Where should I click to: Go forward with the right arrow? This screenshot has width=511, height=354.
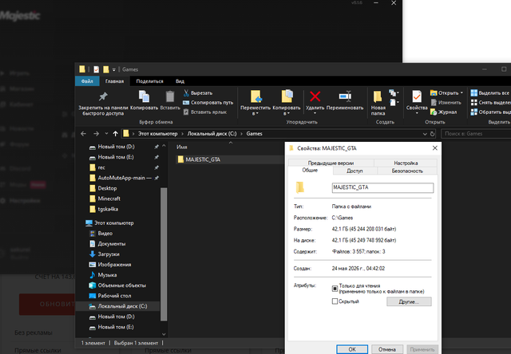point(96,134)
